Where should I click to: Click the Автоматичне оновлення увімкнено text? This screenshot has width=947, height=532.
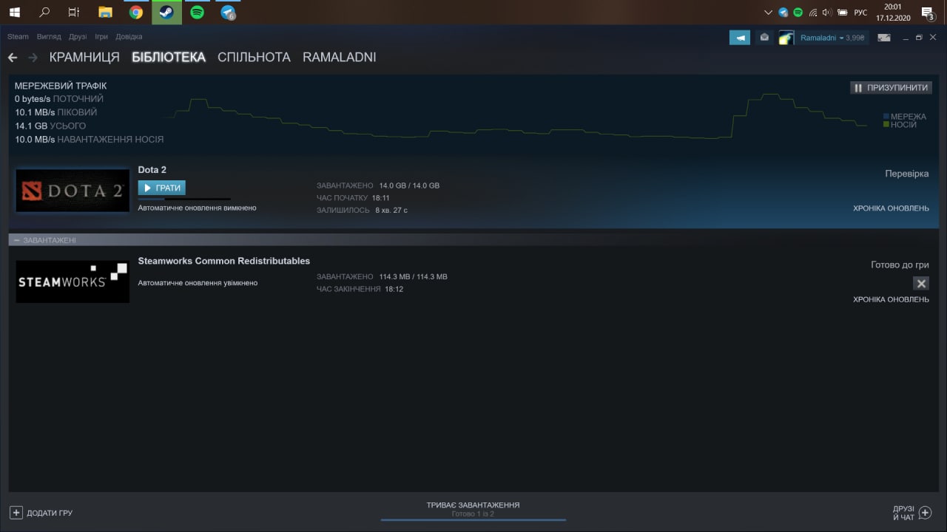click(198, 283)
